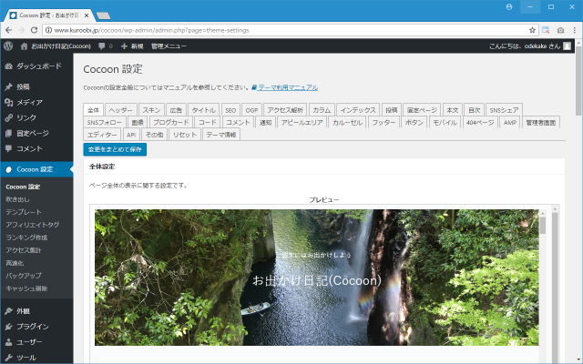583x364 pixels.
Task: Click the browser back arrow
Action: [x=9, y=30]
